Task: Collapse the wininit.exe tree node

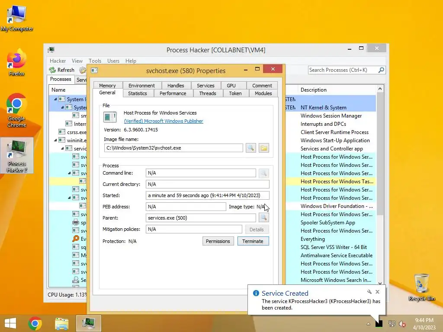Action: coord(55,140)
